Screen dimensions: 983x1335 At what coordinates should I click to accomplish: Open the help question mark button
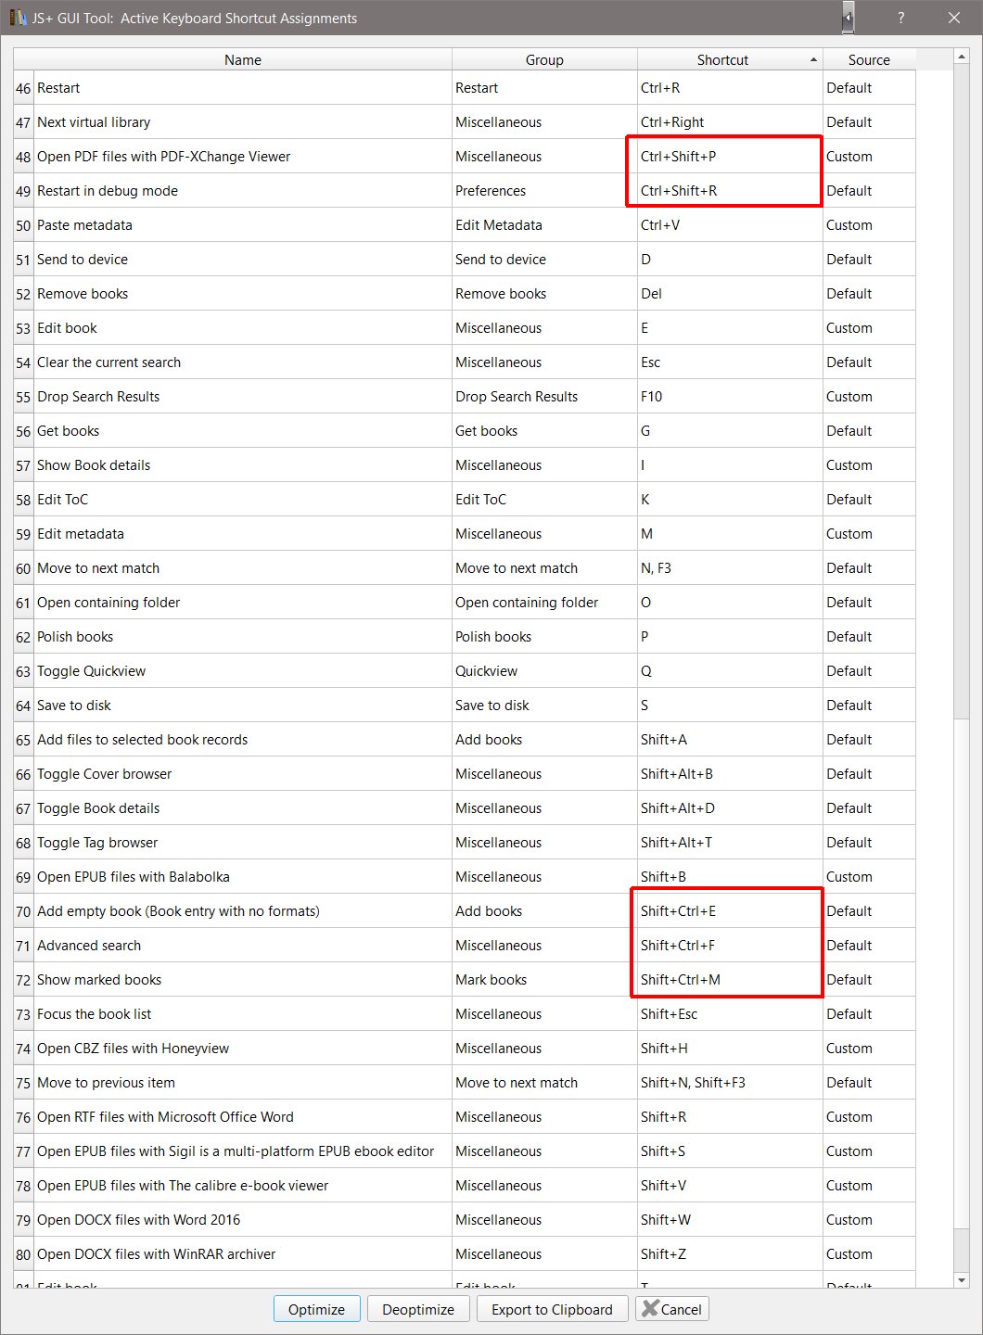pyautogui.click(x=900, y=18)
